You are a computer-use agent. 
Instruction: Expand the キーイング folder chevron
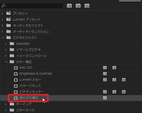pyautogui.click(x=6, y=104)
